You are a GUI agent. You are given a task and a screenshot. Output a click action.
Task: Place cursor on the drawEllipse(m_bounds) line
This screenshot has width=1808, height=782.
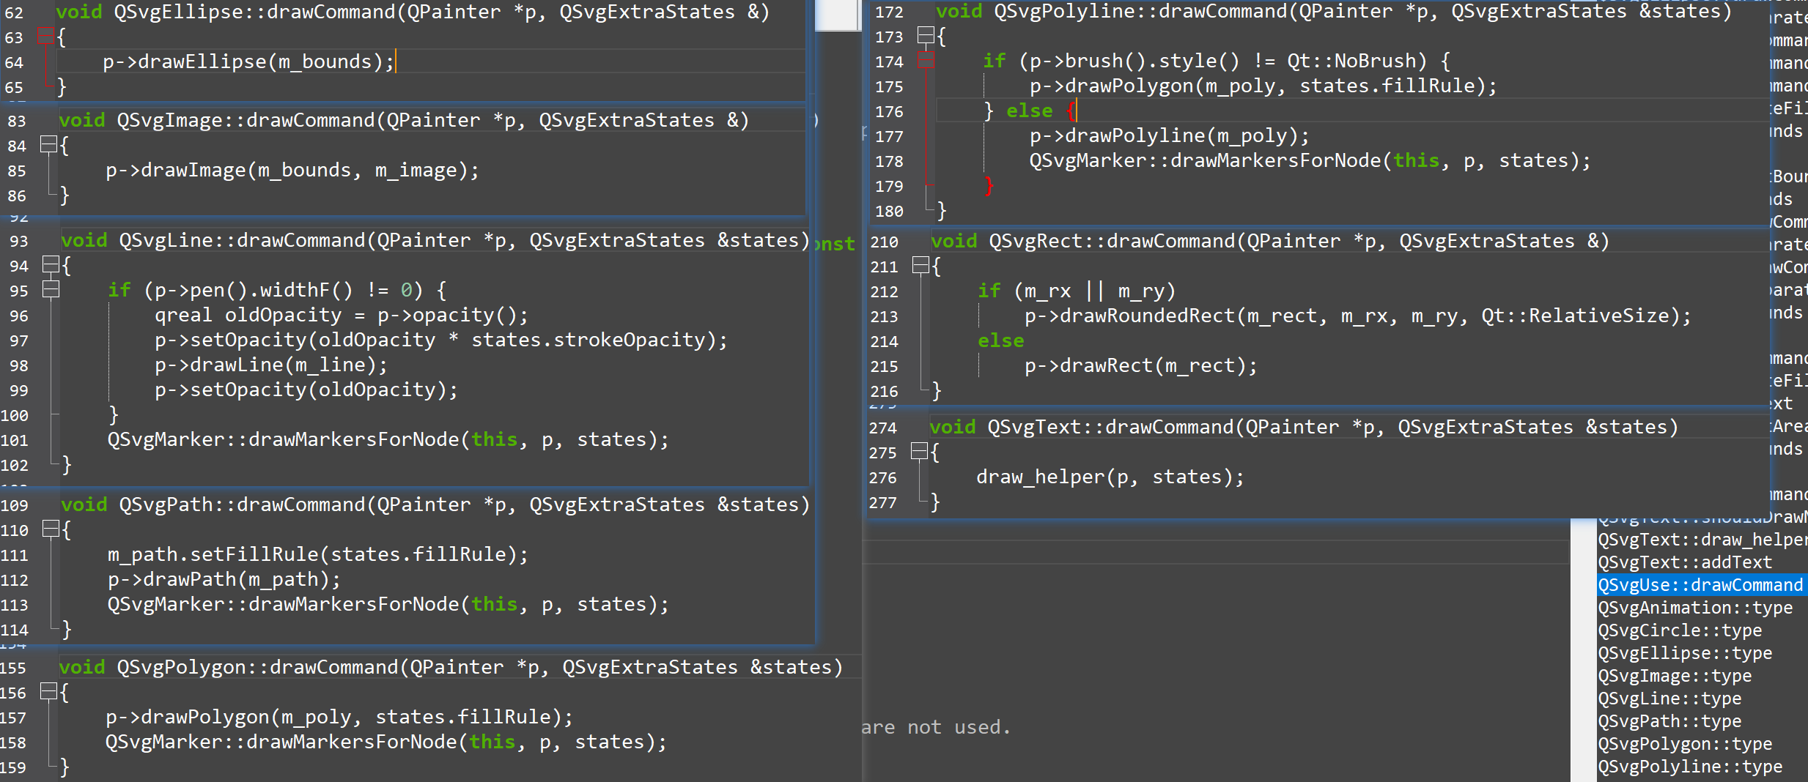(249, 62)
